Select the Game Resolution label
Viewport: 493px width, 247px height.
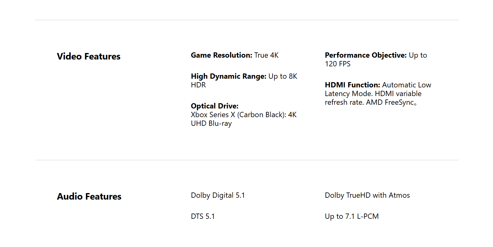[x=222, y=55]
